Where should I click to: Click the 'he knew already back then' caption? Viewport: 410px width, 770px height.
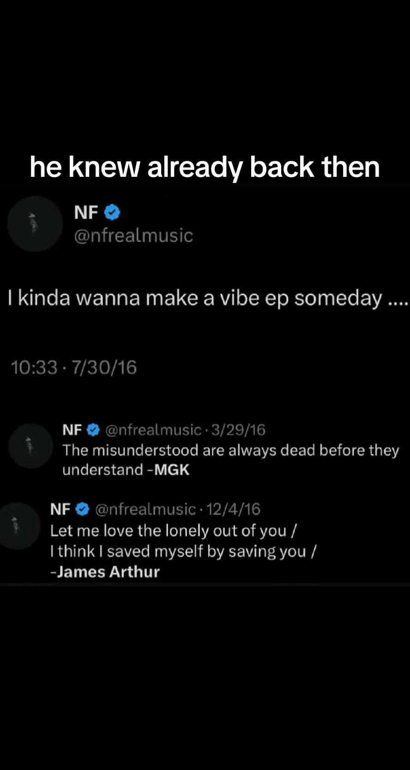point(205,167)
